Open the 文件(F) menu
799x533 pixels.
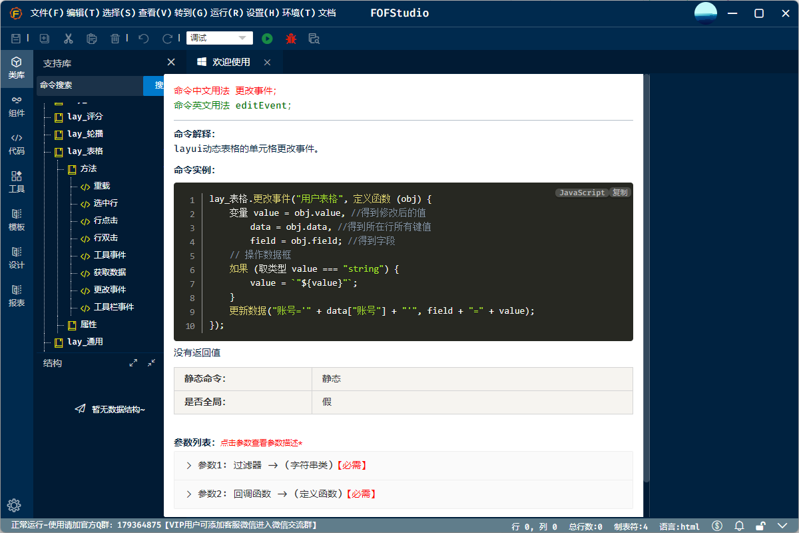(x=47, y=13)
